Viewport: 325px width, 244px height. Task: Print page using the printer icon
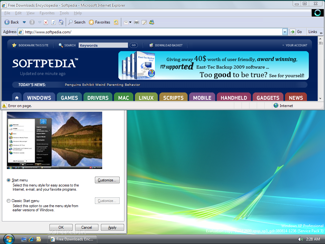click(x=136, y=22)
